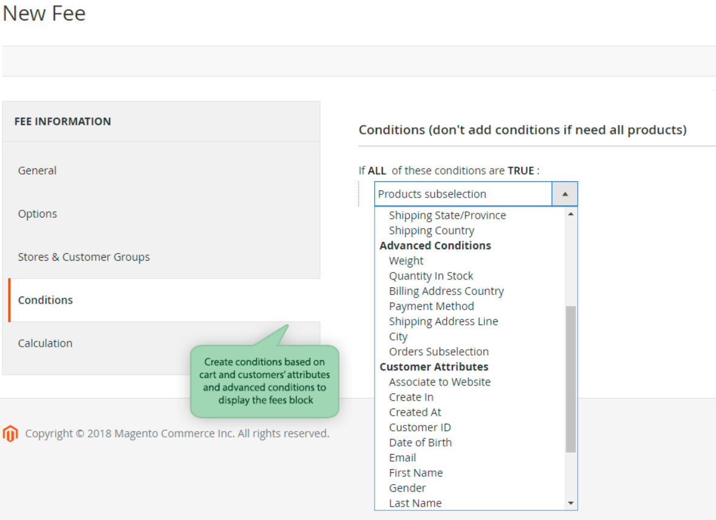Choose Last Name option
Screen dimensions: 716x520
point(415,503)
